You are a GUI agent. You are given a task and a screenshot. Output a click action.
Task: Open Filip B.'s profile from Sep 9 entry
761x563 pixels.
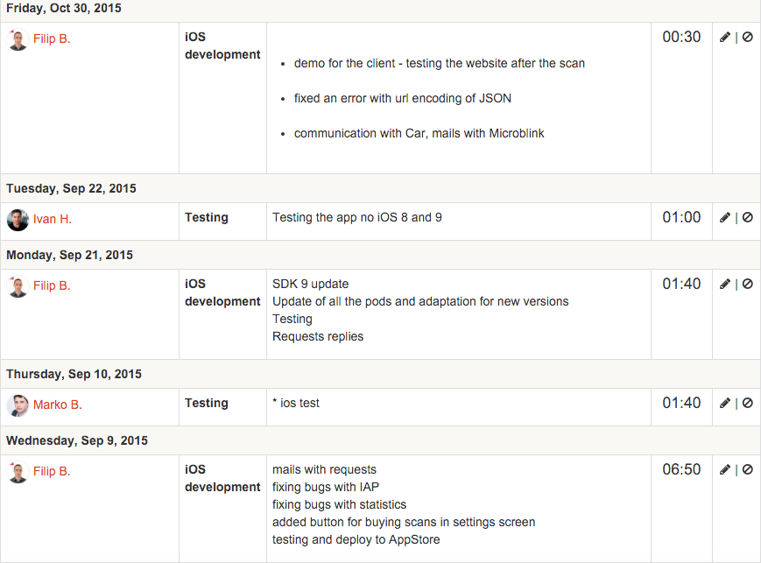pyautogui.click(x=52, y=472)
